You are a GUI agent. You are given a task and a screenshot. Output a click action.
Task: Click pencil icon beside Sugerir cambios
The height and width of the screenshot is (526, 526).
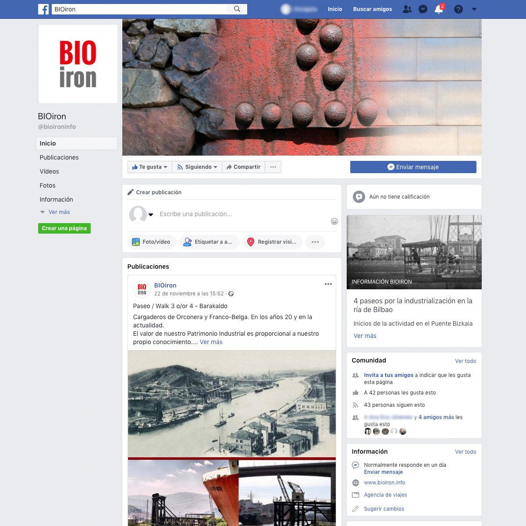coord(355,509)
